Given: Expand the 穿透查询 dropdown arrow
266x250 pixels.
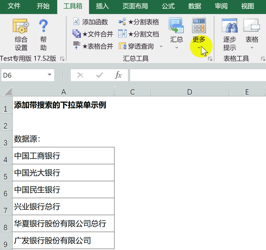Looking at the screenshot, I should pos(161,47).
